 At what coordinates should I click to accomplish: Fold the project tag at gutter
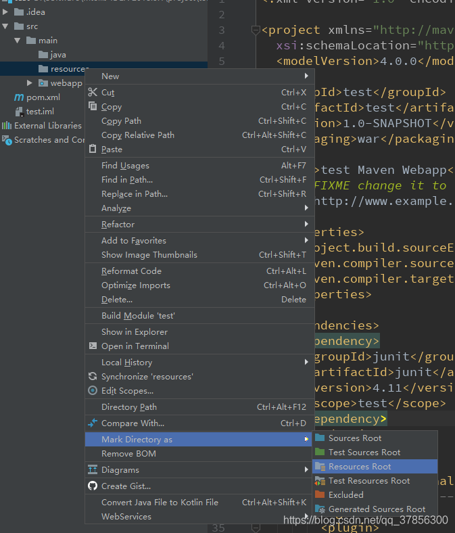[x=256, y=30]
